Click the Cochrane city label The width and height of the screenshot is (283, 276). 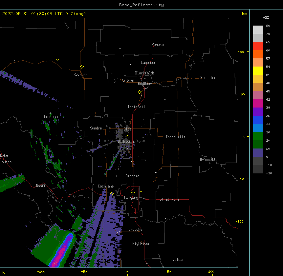106,186
